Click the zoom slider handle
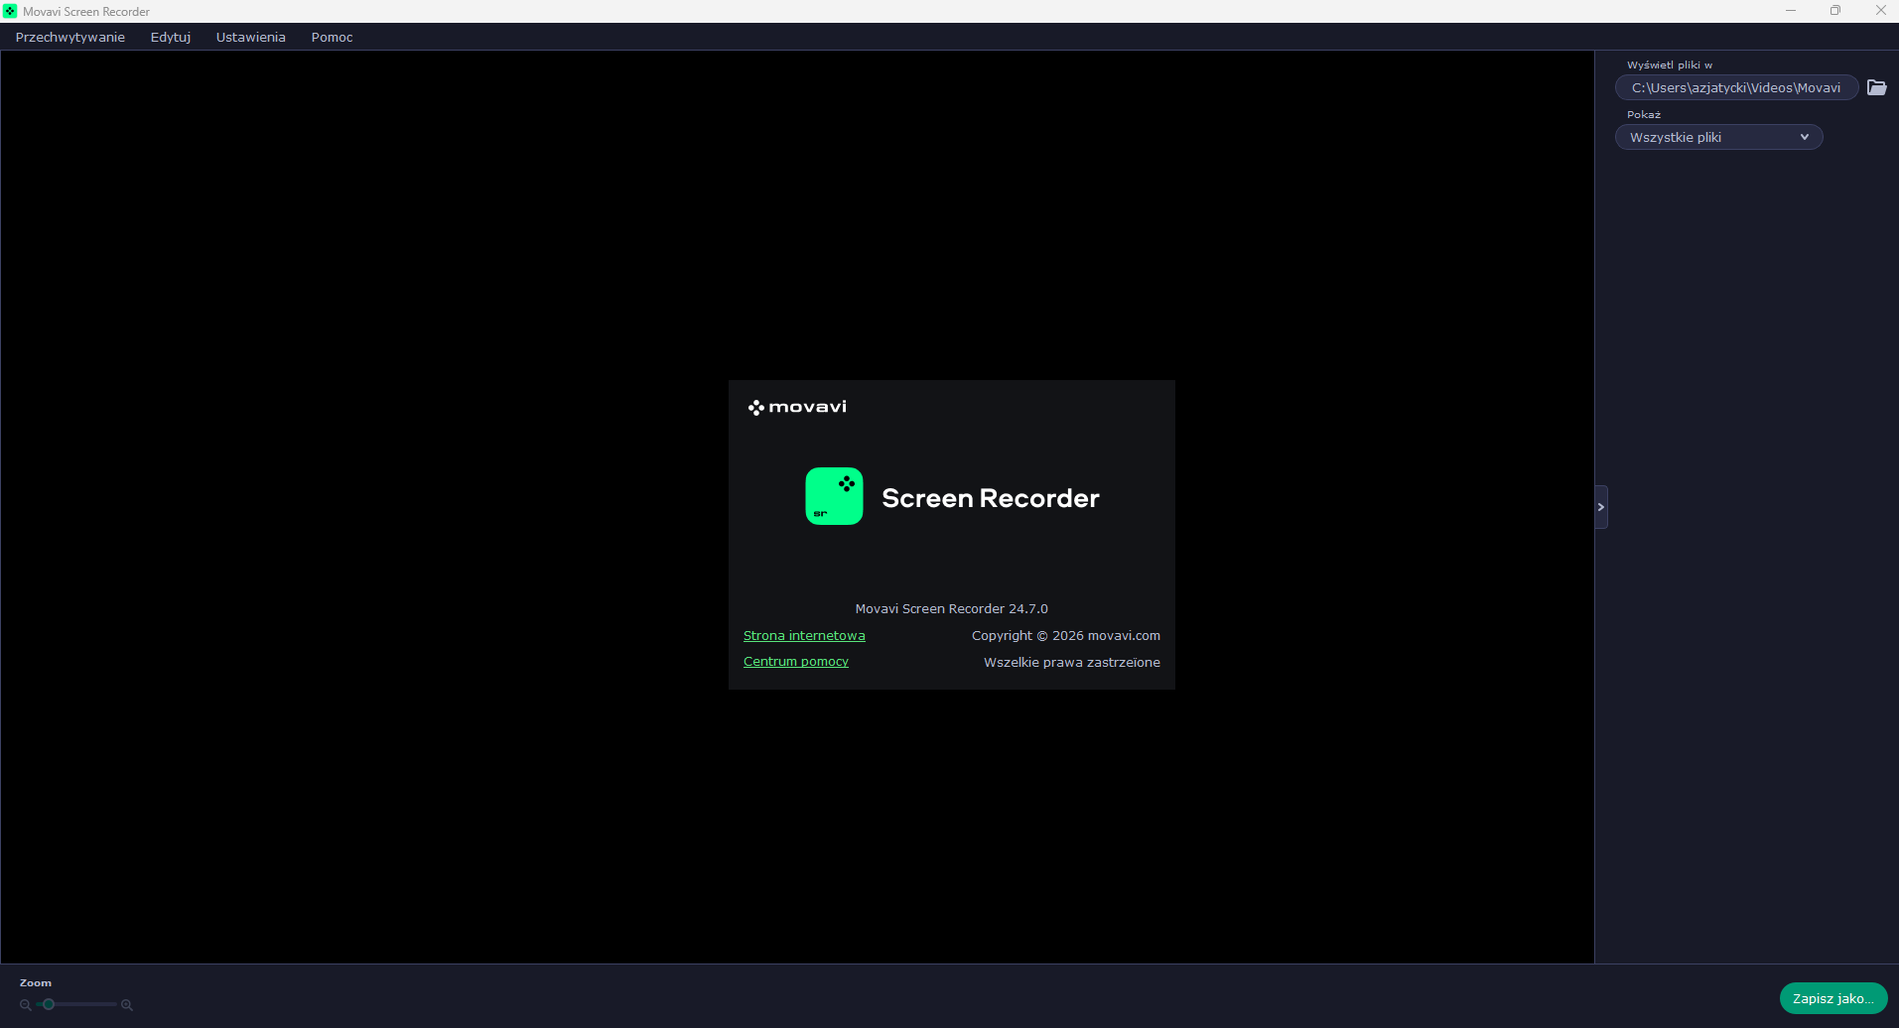 49,1004
